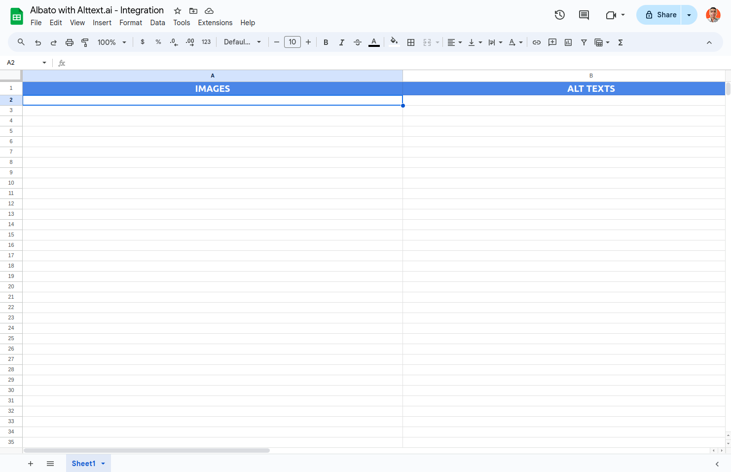The width and height of the screenshot is (731, 472).
Task: Print the spreadsheet
Action: click(x=70, y=42)
